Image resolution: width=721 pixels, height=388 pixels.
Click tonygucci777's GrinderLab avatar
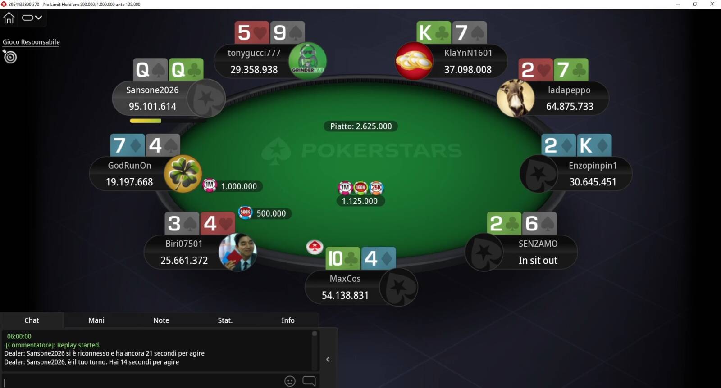click(x=307, y=61)
